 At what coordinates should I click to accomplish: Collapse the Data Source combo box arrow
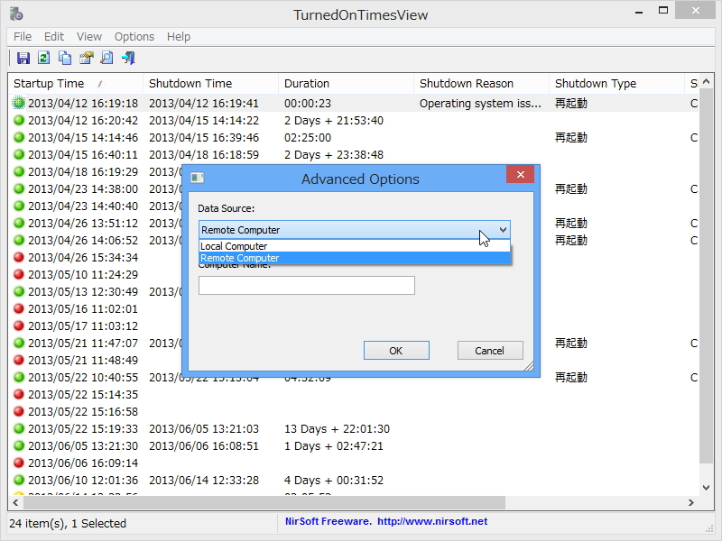[503, 230]
